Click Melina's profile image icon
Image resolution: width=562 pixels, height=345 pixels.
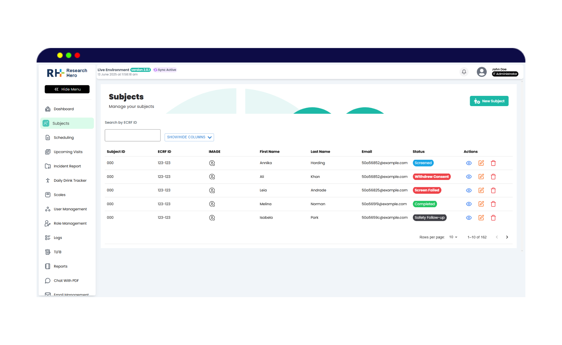[x=212, y=204]
